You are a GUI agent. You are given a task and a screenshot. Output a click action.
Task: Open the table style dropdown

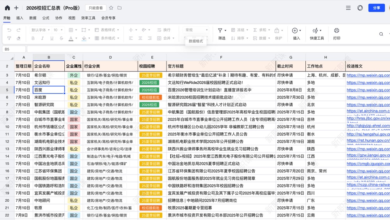coord(107,30)
